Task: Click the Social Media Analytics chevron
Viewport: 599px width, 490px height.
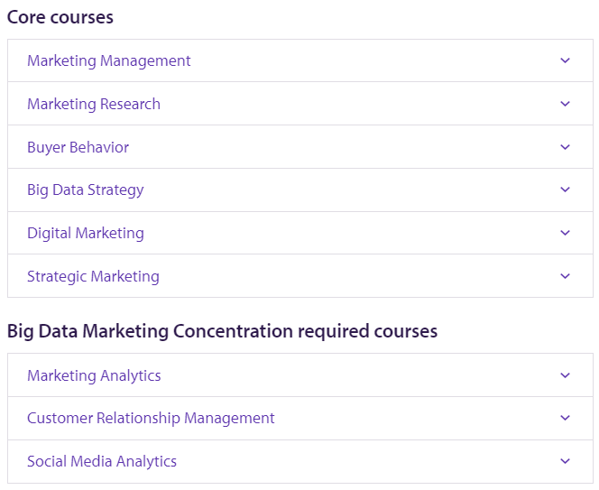Action: (566, 461)
